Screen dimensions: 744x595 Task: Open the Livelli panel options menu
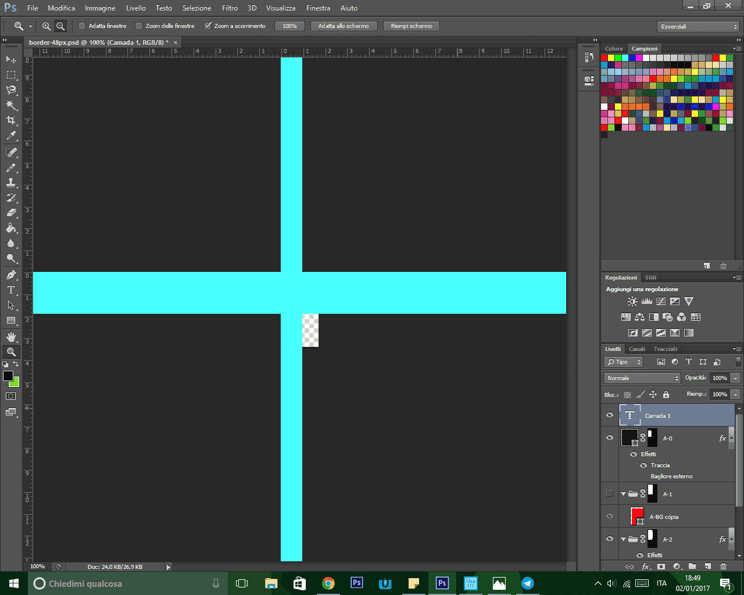pyautogui.click(x=737, y=349)
